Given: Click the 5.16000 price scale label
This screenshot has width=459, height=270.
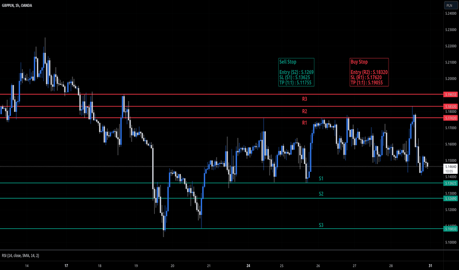Looking at the screenshot, I should click(x=451, y=144).
